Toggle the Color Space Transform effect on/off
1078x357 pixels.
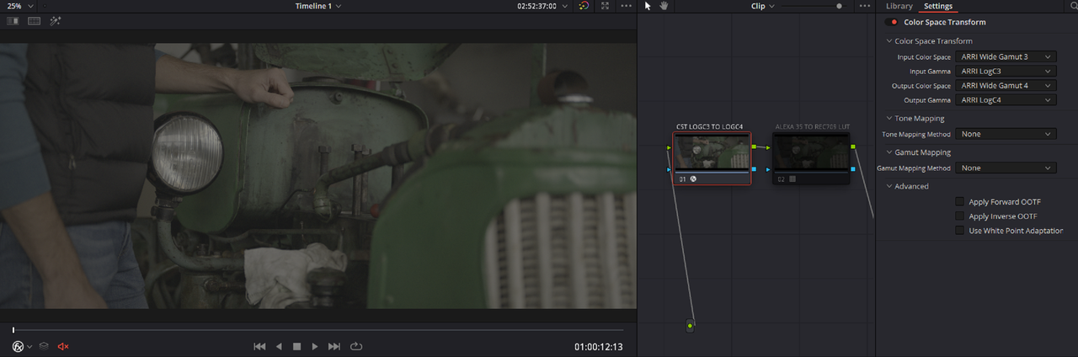coord(893,22)
